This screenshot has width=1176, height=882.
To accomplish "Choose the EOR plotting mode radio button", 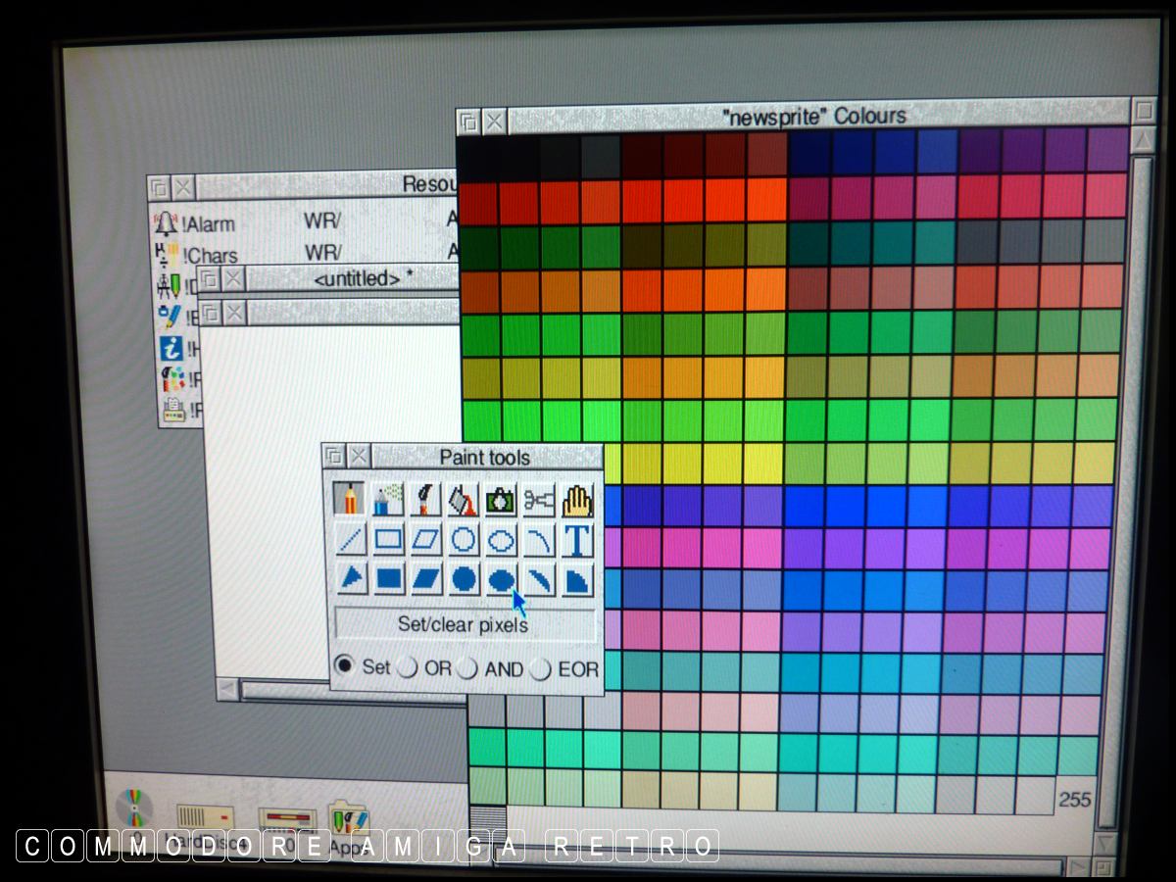I will [540, 668].
